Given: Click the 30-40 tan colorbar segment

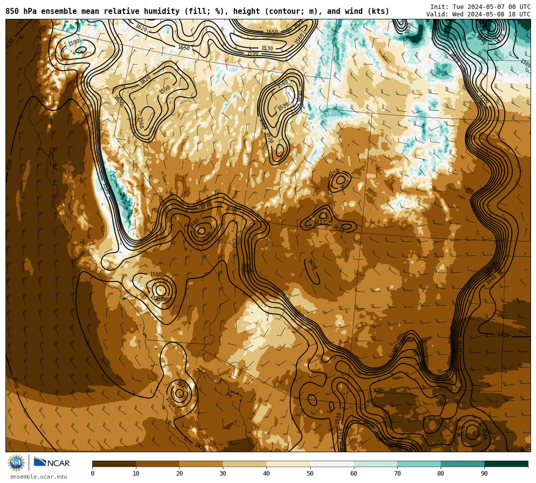Looking at the screenshot, I should [x=245, y=464].
